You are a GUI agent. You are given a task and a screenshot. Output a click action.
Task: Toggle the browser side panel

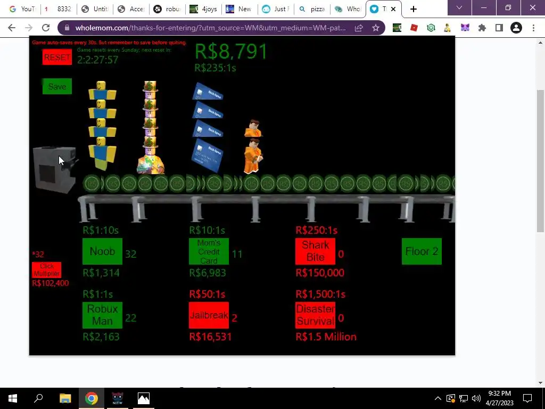click(x=499, y=28)
